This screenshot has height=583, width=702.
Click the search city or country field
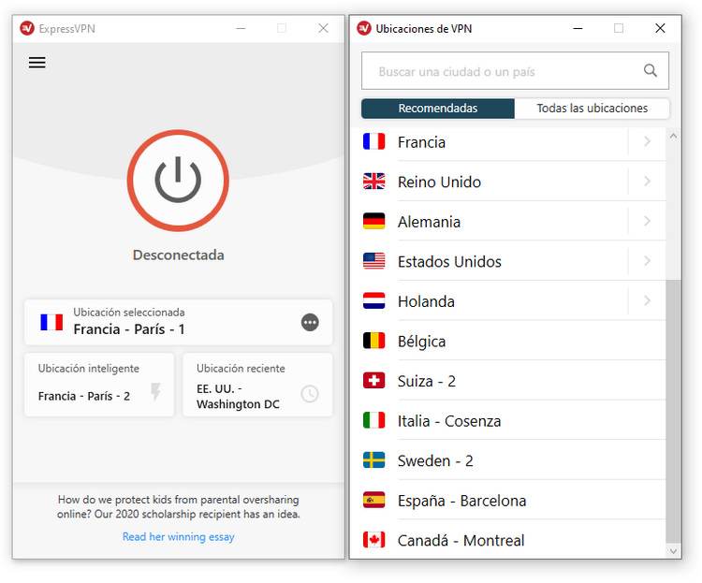[x=515, y=71]
